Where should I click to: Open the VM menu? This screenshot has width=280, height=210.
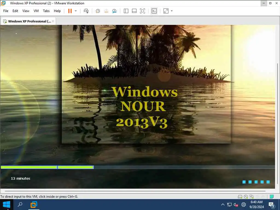click(x=36, y=11)
